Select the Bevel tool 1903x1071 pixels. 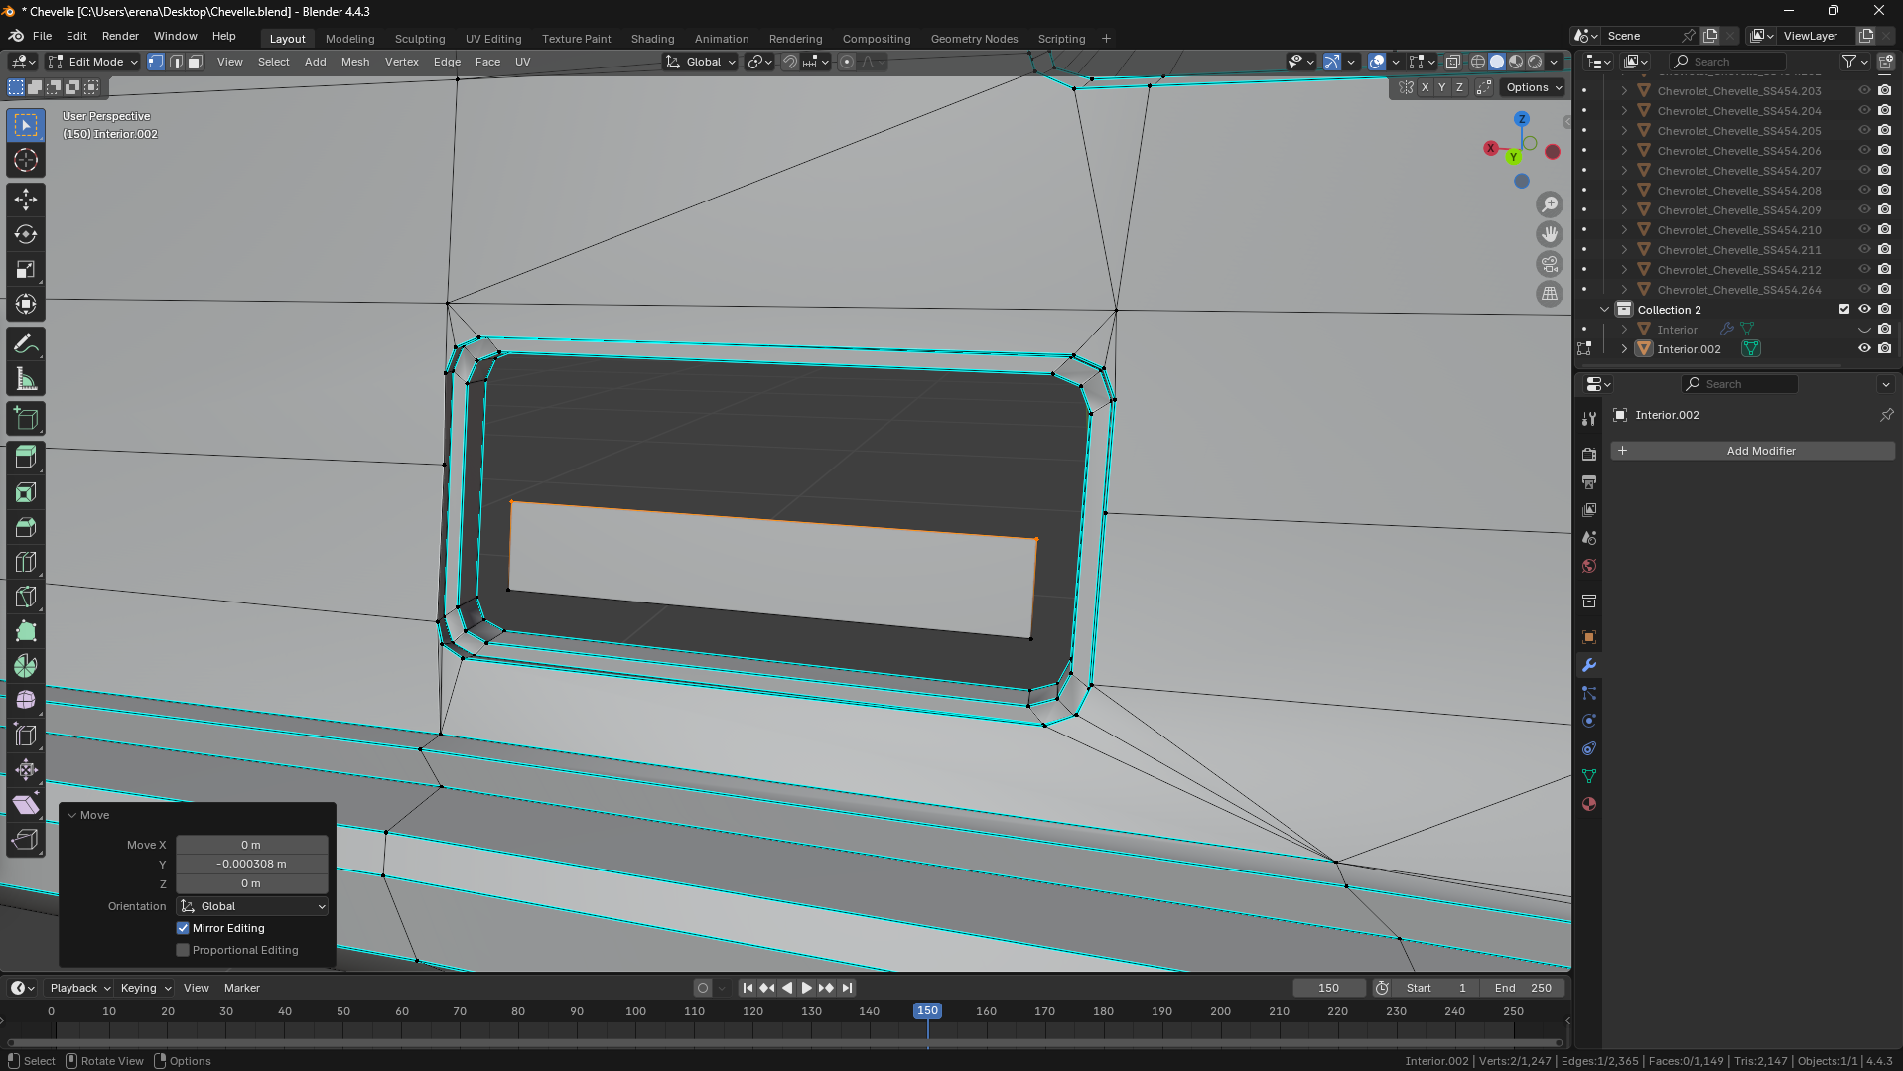pyautogui.click(x=26, y=527)
